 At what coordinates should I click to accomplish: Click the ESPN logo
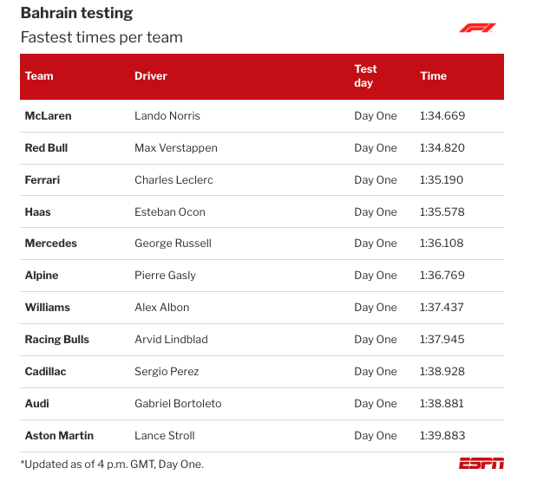pyautogui.click(x=481, y=464)
